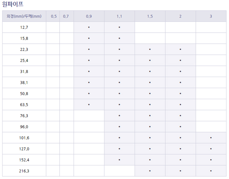This screenshot has height=179, width=229.
Task: Click the 0,7 thickness column header
Action: [x=66, y=16]
